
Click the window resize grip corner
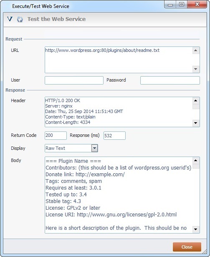[205, 252]
